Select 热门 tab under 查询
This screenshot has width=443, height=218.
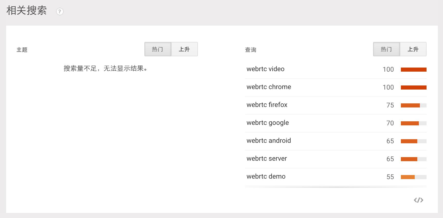click(386, 49)
